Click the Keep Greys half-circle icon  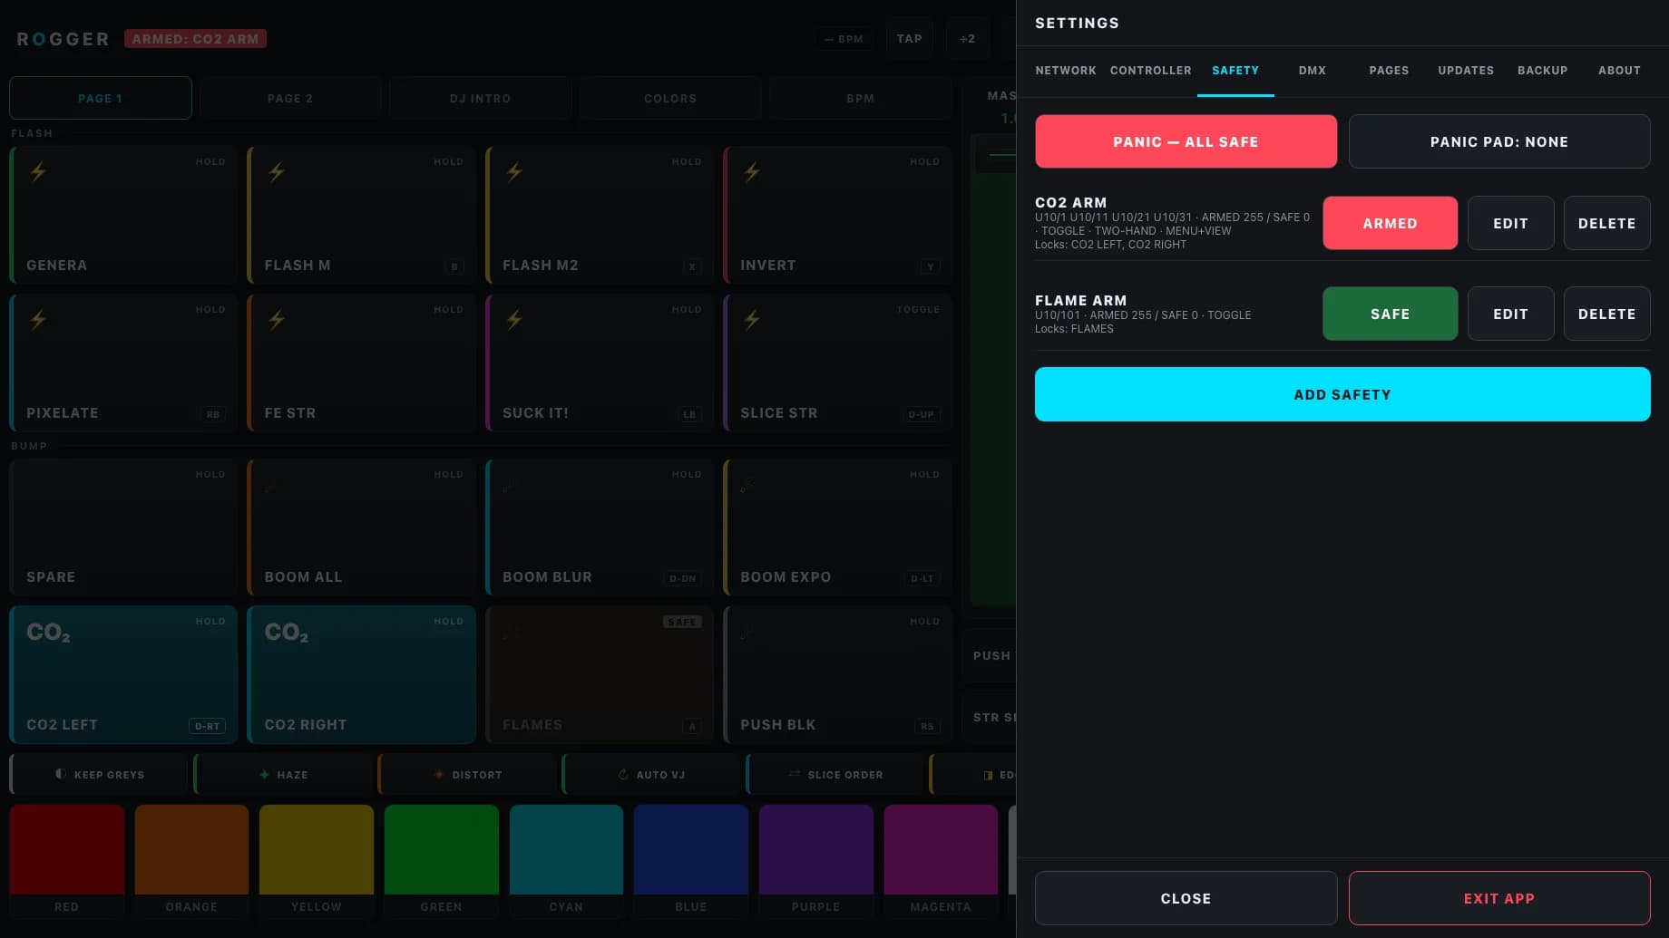(x=61, y=774)
